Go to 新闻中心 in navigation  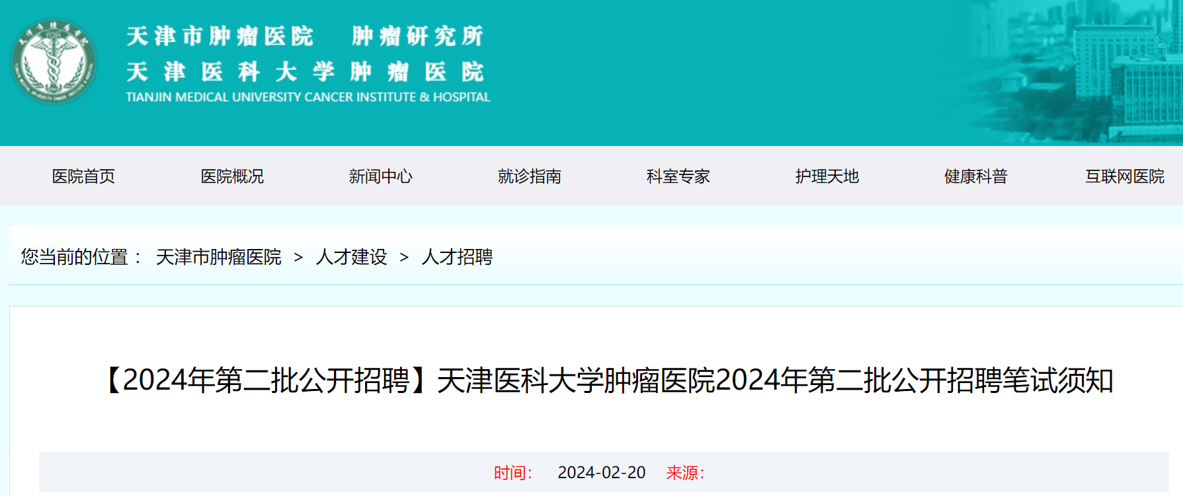click(x=381, y=176)
